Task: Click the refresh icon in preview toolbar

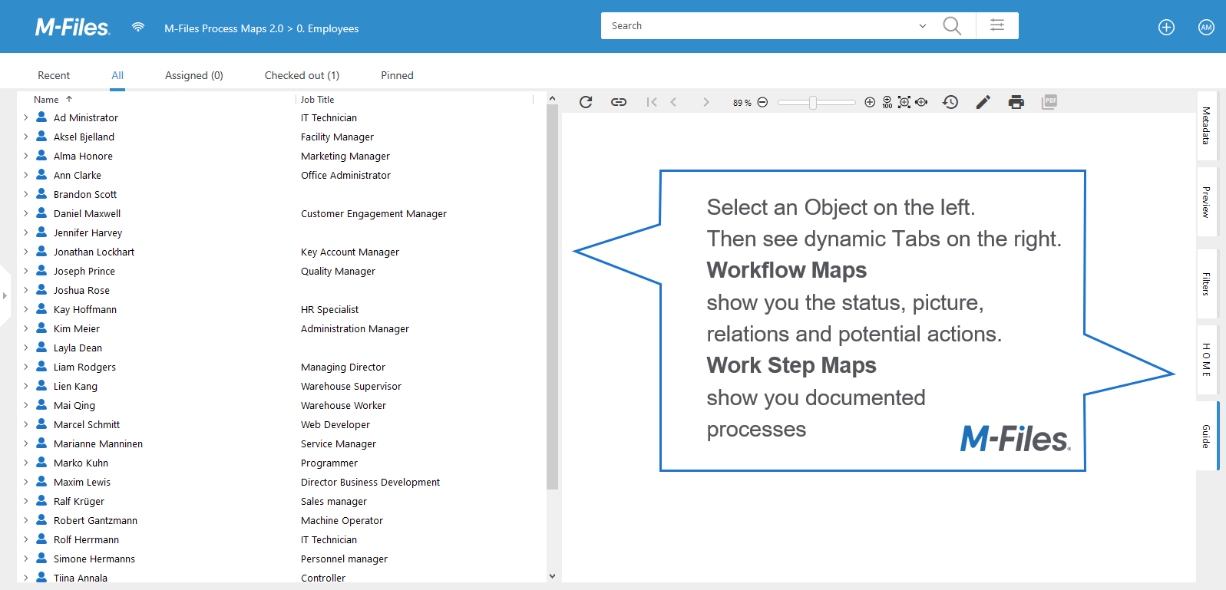Action: pos(586,102)
